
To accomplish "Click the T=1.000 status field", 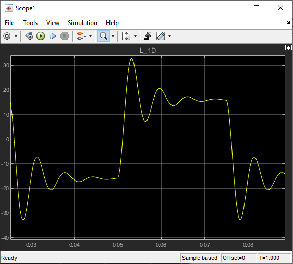I will (274, 258).
